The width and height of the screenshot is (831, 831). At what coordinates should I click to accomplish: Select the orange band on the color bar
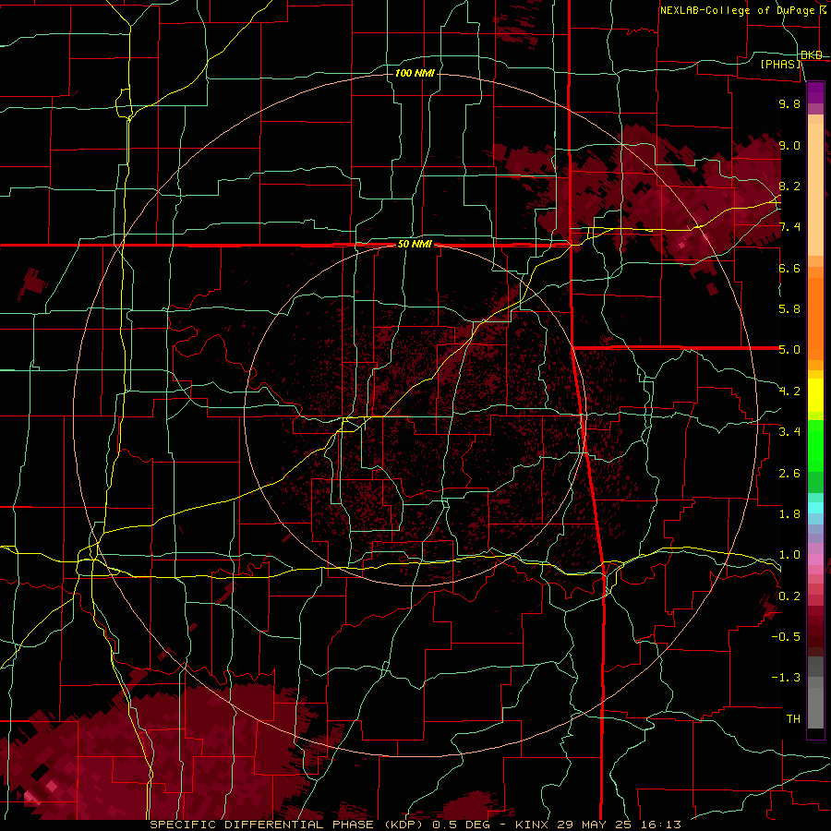pyautogui.click(x=815, y=319)
